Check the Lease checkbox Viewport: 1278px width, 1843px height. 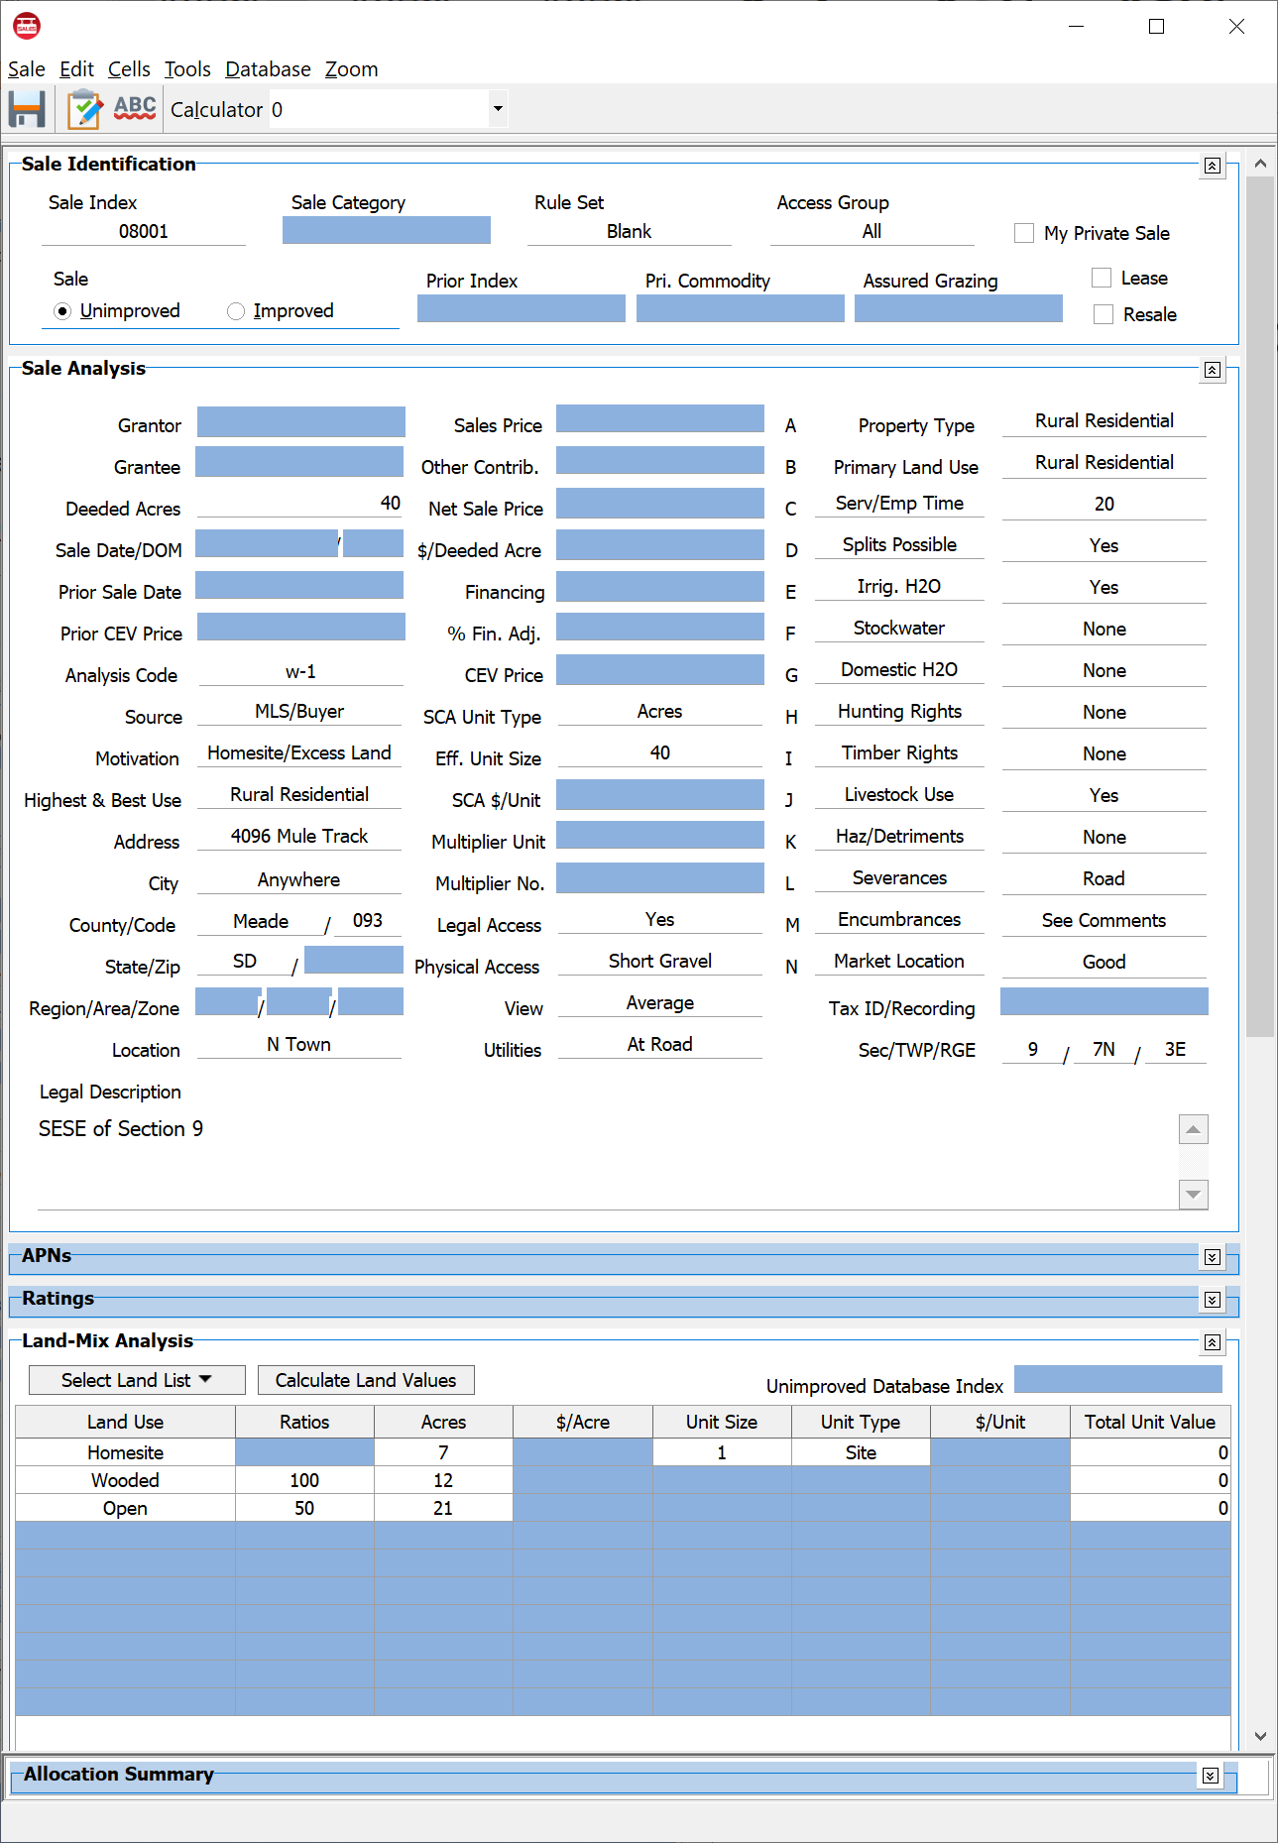click(1102, 278)
